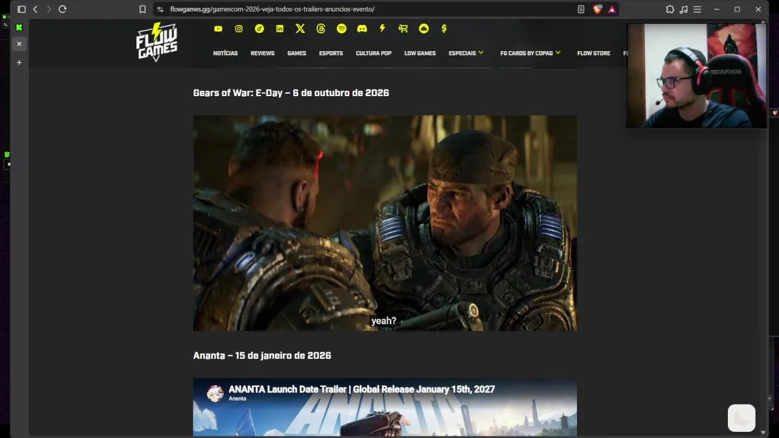
Task: Select the green K tab in vertical tabs
Action: tap(19, 27)
